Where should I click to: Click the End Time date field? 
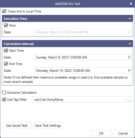(x=83, y=70)
